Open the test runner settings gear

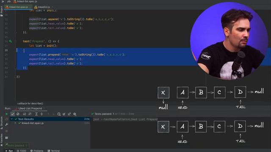(x=75, y=114)
